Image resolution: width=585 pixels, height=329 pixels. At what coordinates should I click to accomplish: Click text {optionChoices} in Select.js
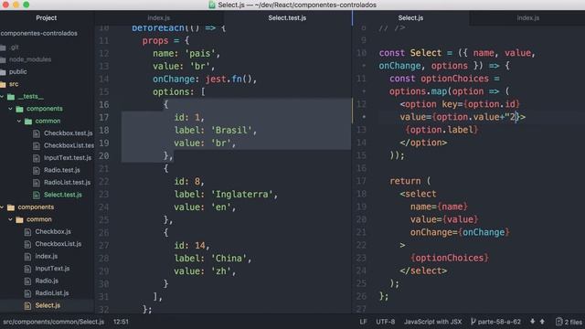click(450, 258)
